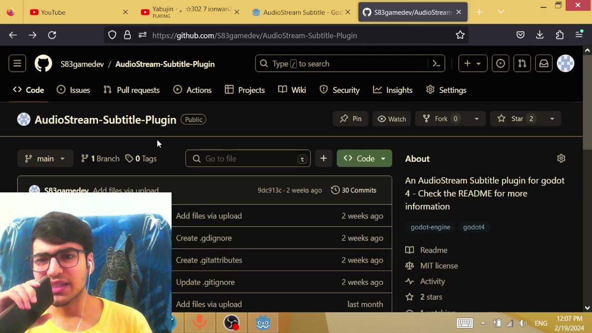Open the Firefox downloads panel

(x=540, y=35)
